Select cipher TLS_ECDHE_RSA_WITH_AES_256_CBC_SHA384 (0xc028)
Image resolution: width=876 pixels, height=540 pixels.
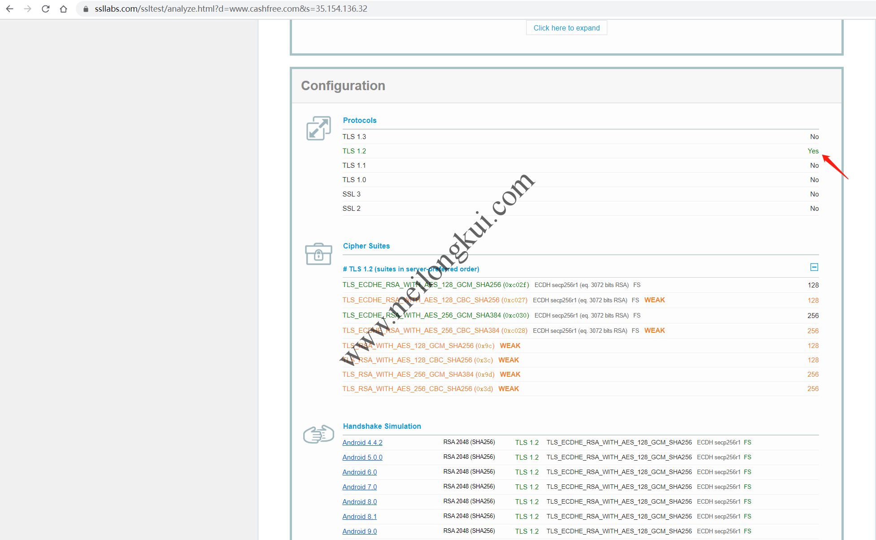435,331
